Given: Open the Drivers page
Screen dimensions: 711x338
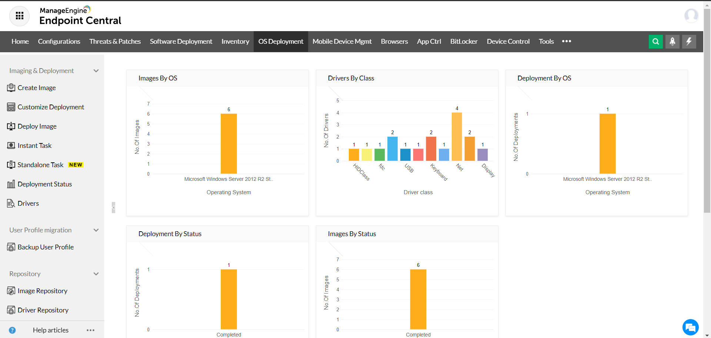Looking at the screenshot, I should click(28, 203).
